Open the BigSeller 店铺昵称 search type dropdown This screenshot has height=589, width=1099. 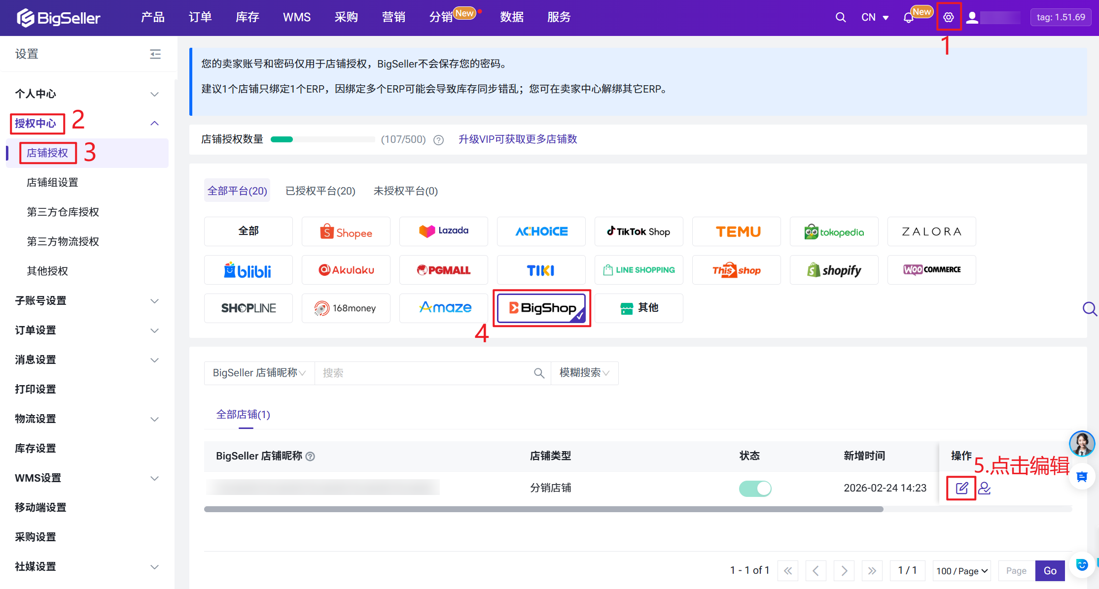tap(259, 373)
